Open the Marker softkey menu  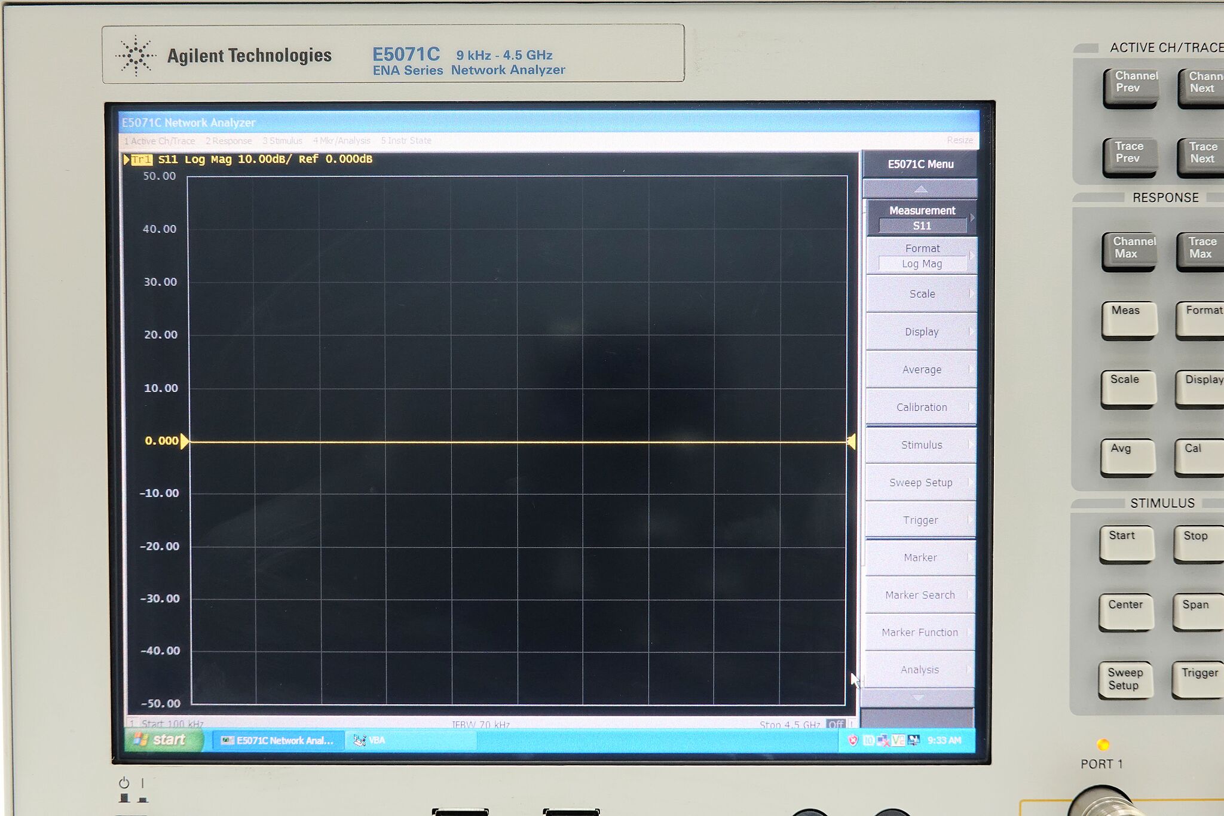(x=920, y=557)
